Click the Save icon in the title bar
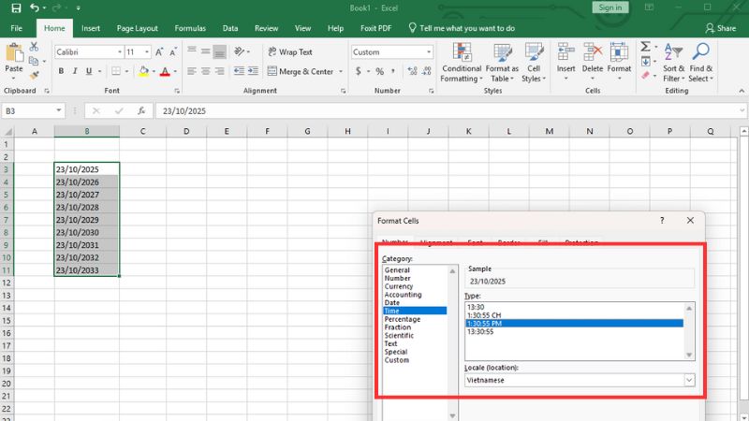The height and width of the screenshot is (421, 749). [16, 7]
